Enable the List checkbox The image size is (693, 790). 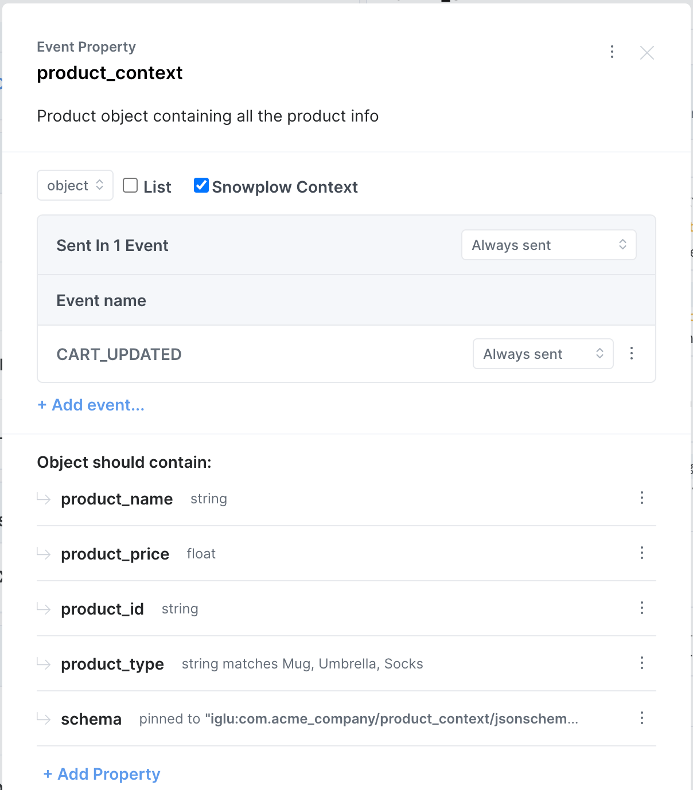[x=130, y=185]
